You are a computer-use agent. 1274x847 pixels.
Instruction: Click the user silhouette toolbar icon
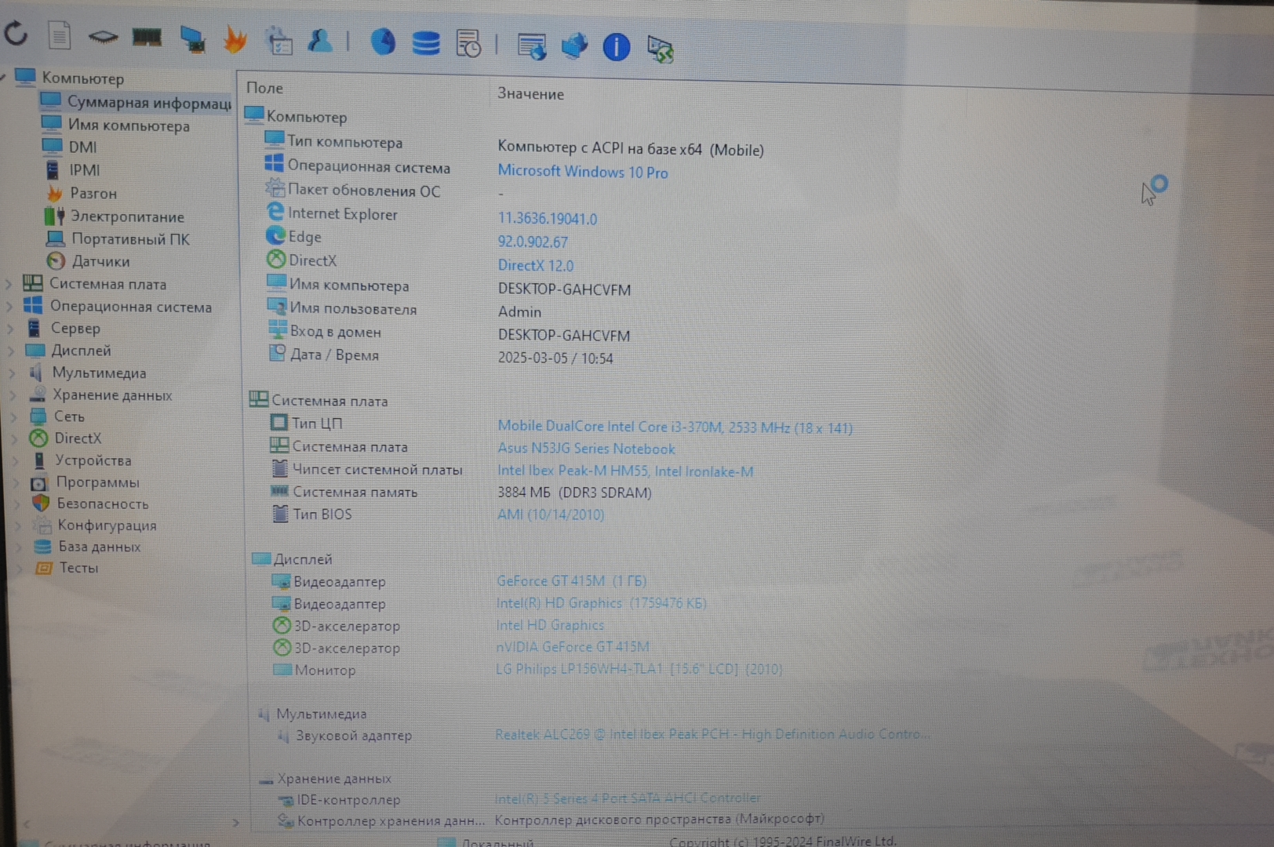click(x=319, y=40)
